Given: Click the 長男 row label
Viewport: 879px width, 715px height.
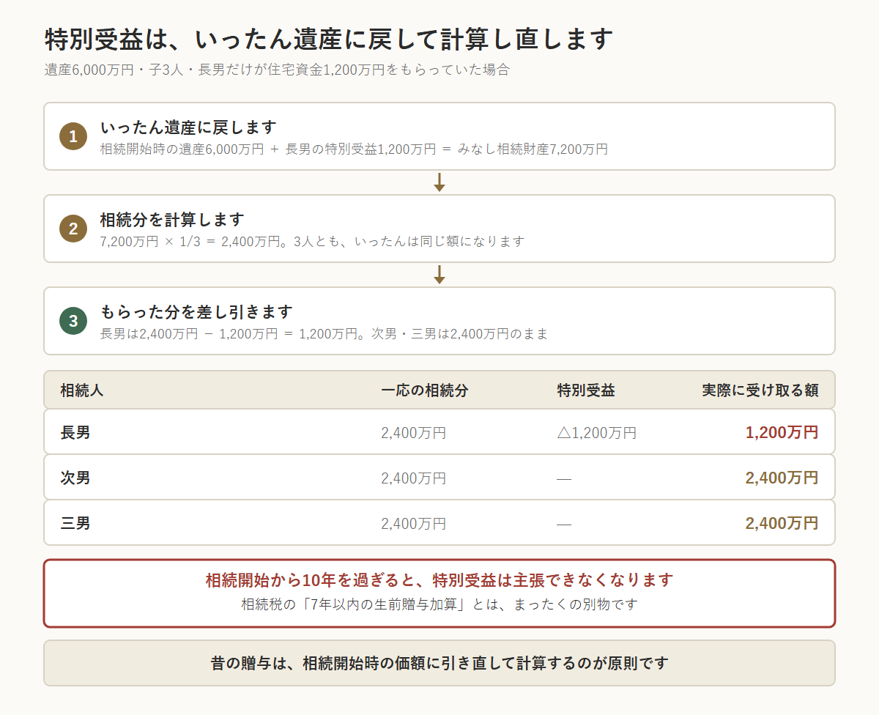Looking at the screenshot, I should pos(75,432).
